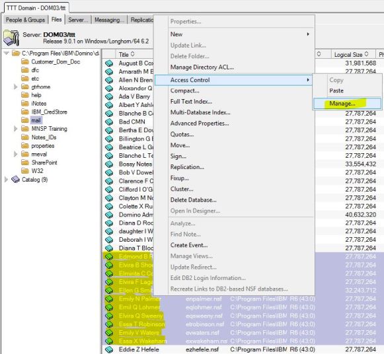Click the database icon for Bad CMN
Screen dimensions: 384x354
click(x=109, y=122)
